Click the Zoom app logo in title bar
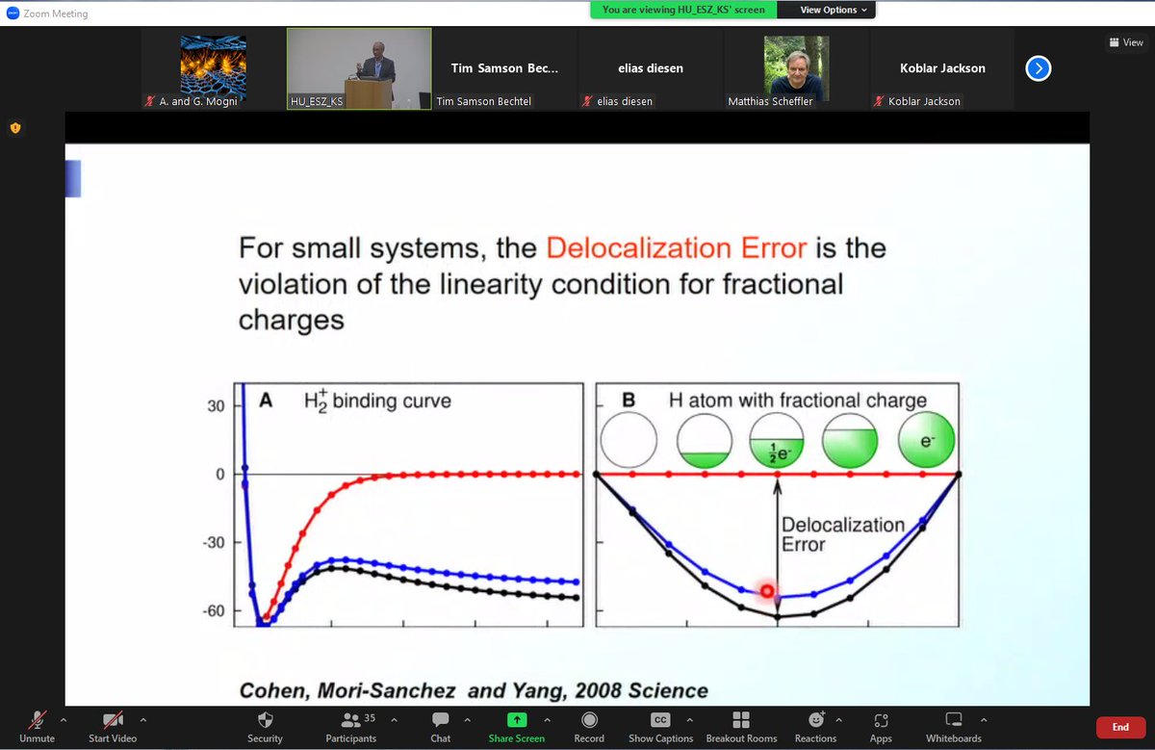The width and height of the screenshot is (1155, 750). (x=13, y=13)
